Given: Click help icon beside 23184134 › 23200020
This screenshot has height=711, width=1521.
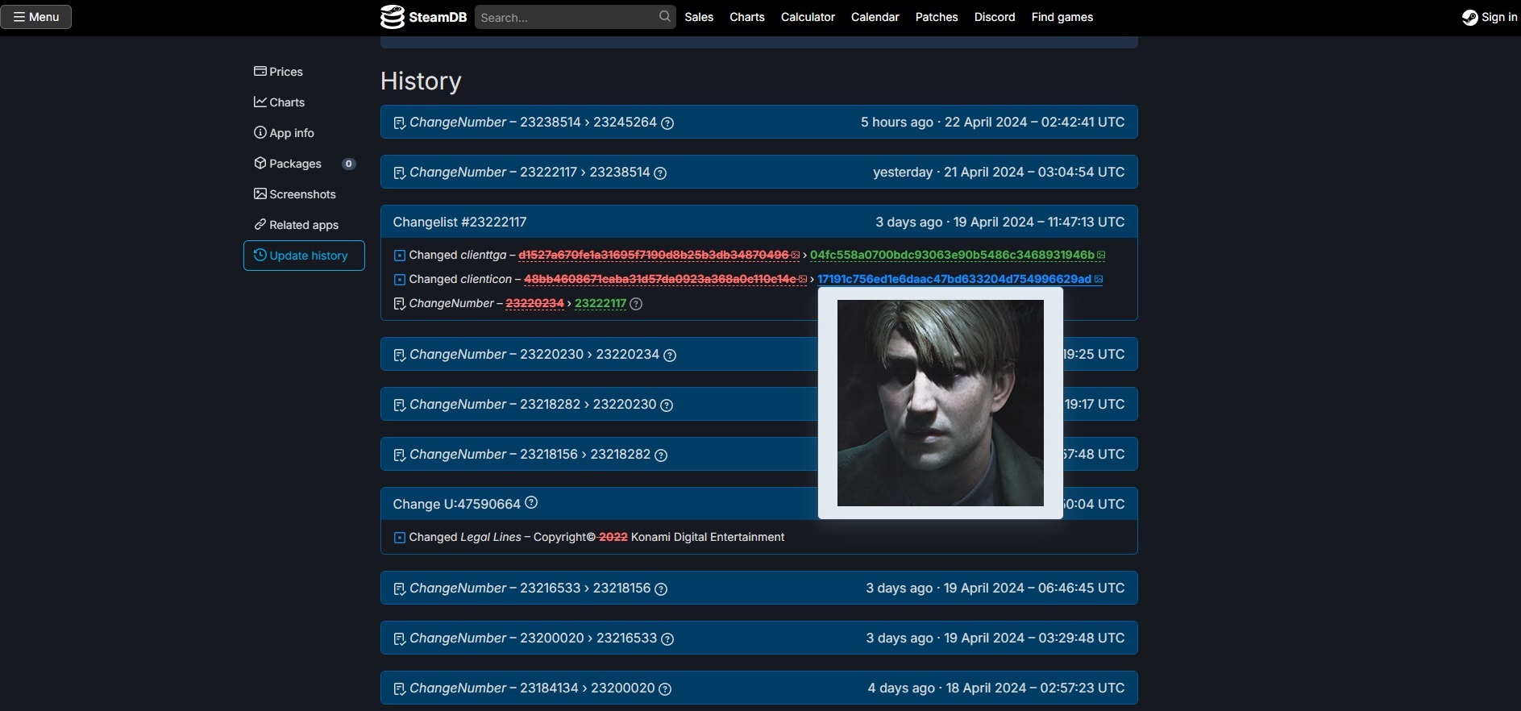Looking at the screenshot, I should pos(665,689).
